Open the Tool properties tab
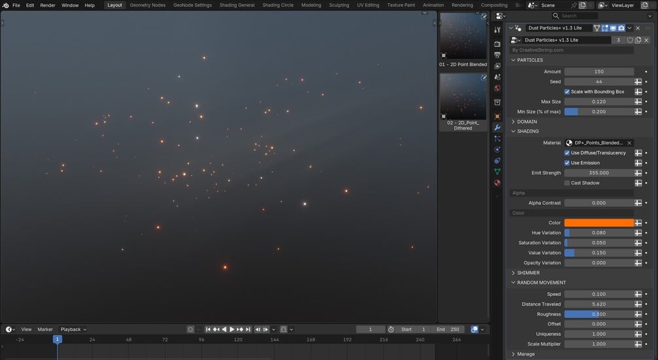658x360 pixels. point(498,30)
